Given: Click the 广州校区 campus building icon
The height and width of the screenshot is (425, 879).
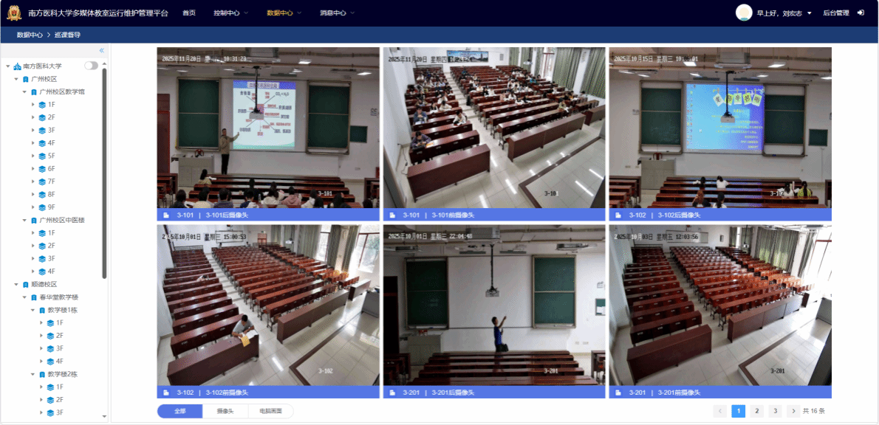Looking at the screenshot, I should (x=26, y=79).
